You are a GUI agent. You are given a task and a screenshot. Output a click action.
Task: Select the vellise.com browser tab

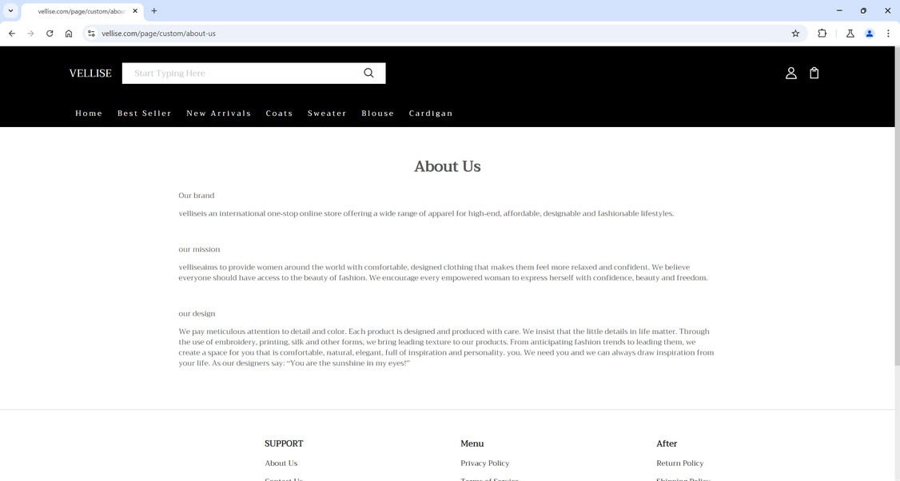81,11
